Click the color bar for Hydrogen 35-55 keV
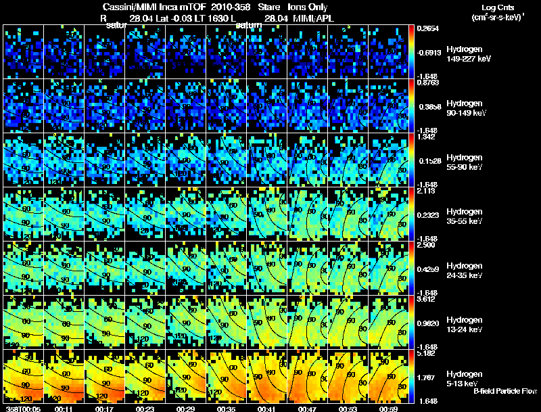The height and width of the screenshot is (412, 541). tap(411, 214)
